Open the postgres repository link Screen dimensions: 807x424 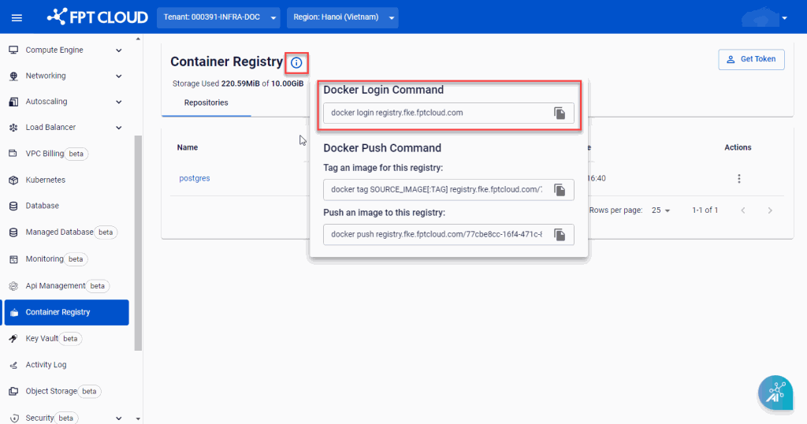(195, 179)
